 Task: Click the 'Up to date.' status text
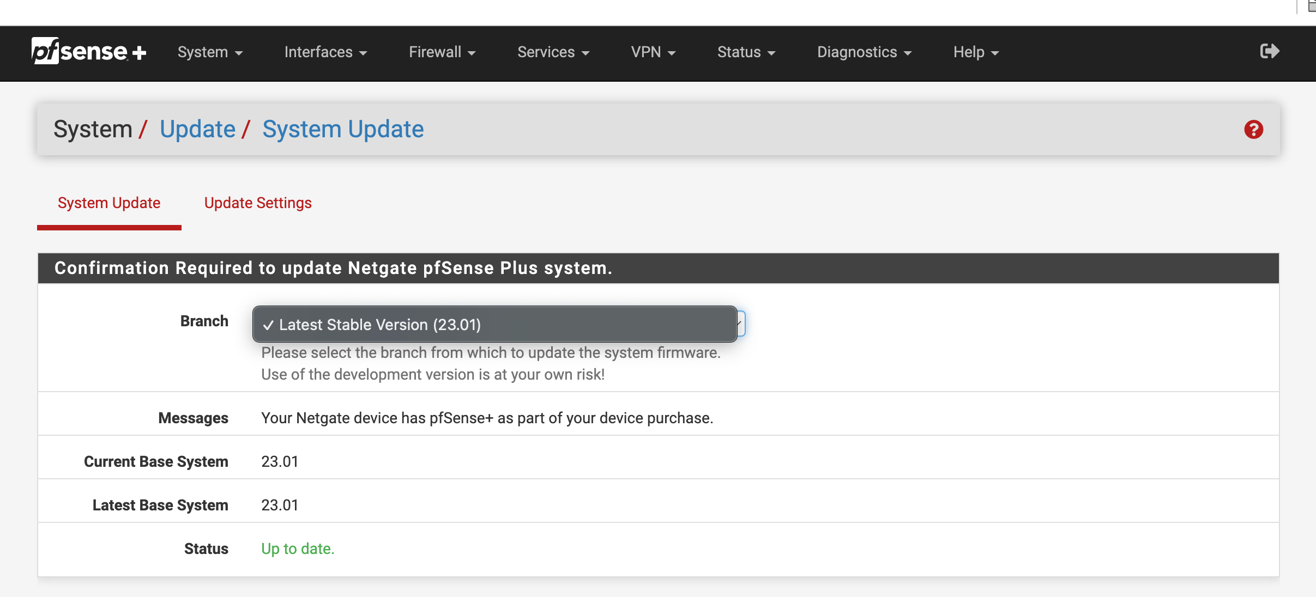[x=298, y=549]
